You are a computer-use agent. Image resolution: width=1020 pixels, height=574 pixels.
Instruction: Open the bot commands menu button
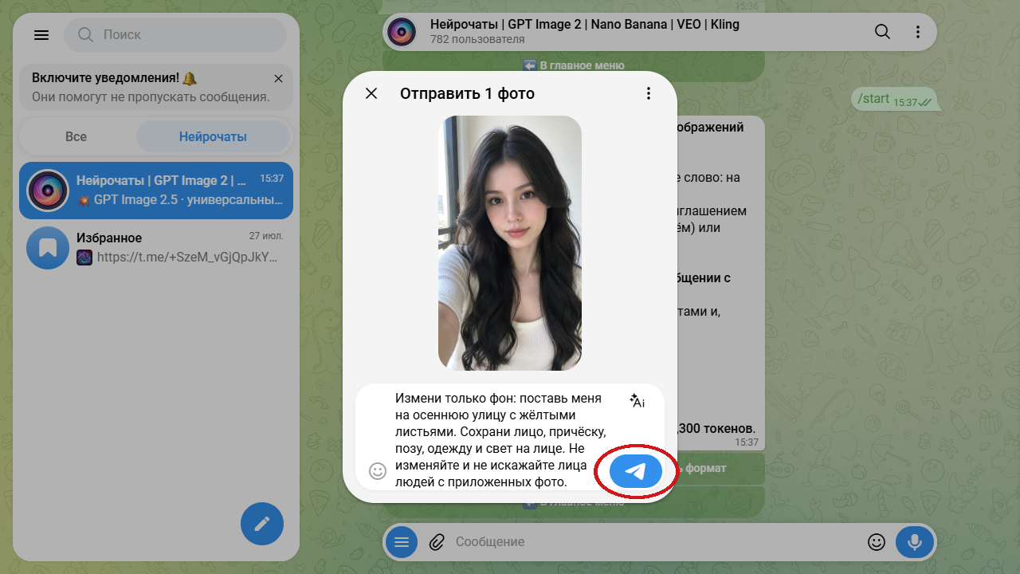pos(402,542)
